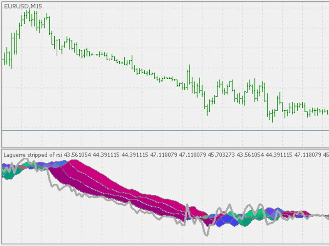Select the Laguerre stripped of rsi indicator label
The width and height of the screenshot is (329, 246).
click(x=33, y=155)
